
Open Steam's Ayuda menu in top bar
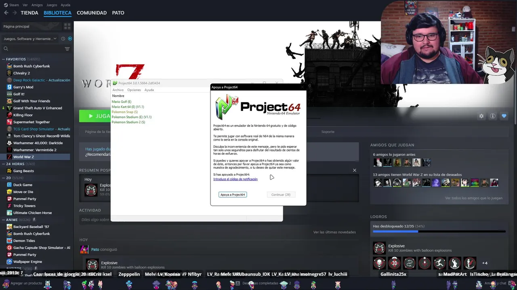point(65,5)
